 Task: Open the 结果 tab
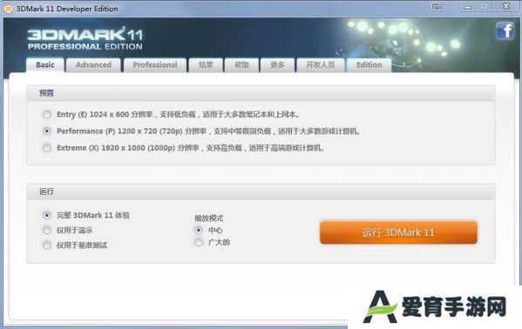click(x=206, y=65)
